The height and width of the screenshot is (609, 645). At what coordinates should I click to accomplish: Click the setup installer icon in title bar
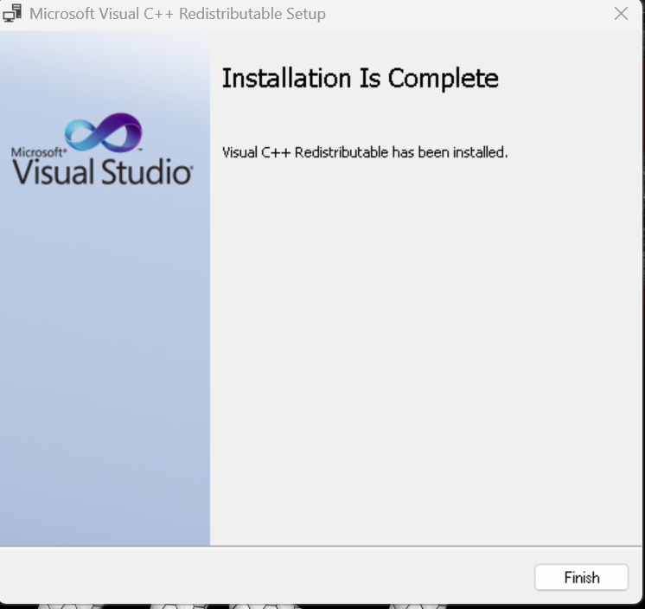pos(12,13)
